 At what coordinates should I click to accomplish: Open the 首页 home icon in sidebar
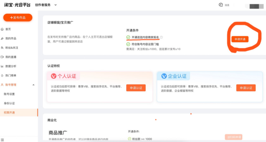pyautogui.click(x=2, y=29)
